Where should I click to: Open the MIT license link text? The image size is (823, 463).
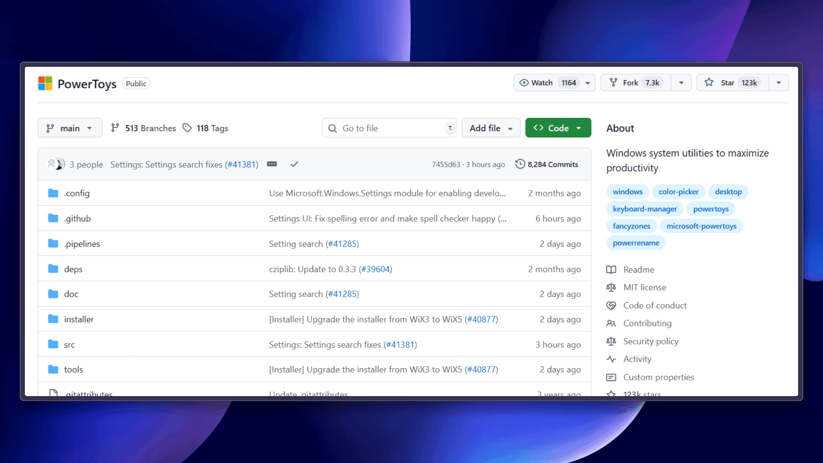[645, 287]
